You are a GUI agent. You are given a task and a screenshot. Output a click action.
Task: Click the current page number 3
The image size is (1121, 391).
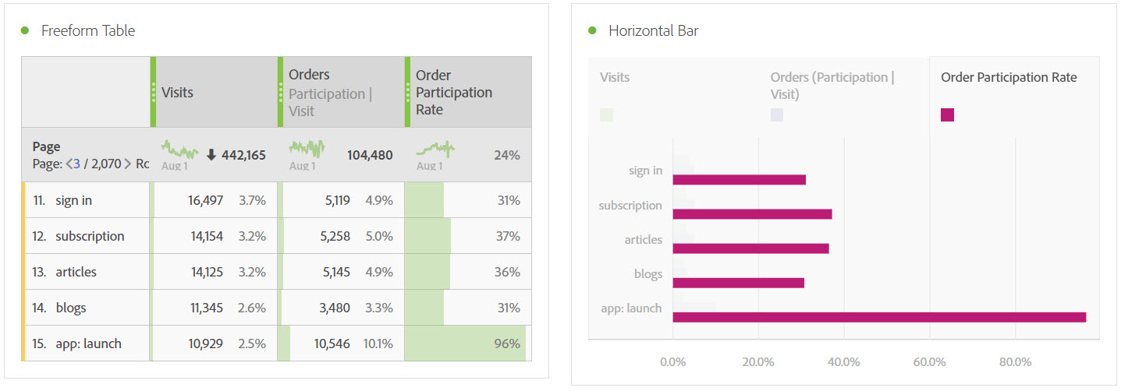[77, 164]
